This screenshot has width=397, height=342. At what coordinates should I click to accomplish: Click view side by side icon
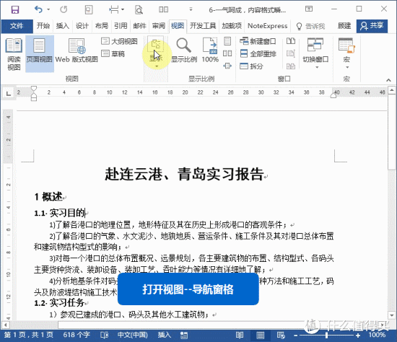(291, 41)
